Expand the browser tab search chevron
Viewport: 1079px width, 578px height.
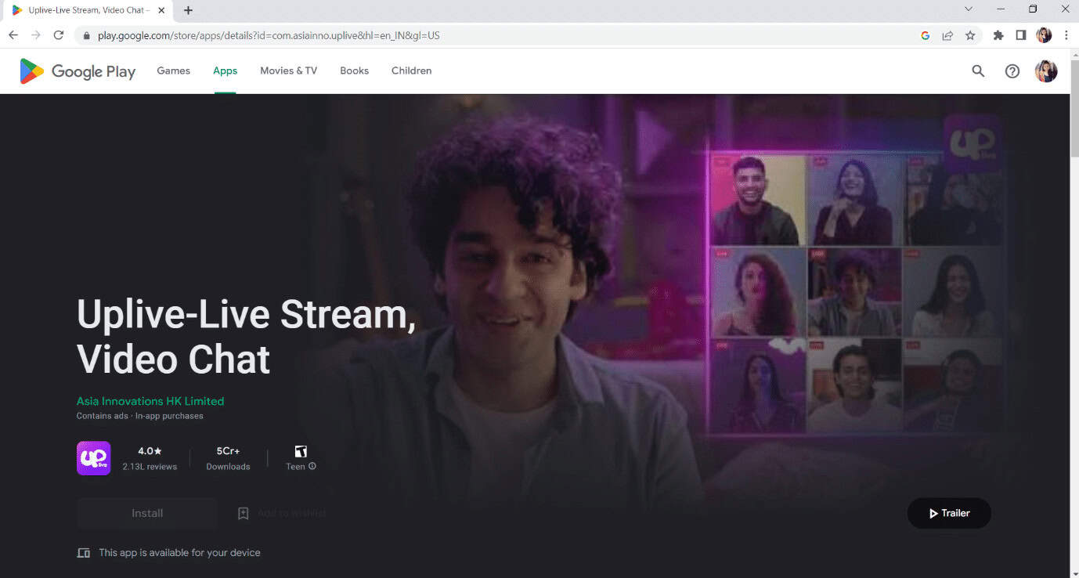(968, 10)
